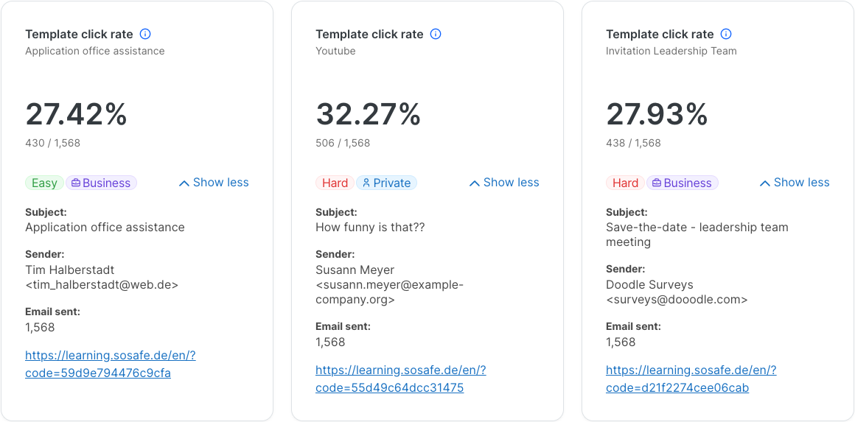Image resolution: width=855 pixels, height=422 pixels.
Task: Click sender address tim_halberstadt@web.de
Action: click(x=102, y=285)
